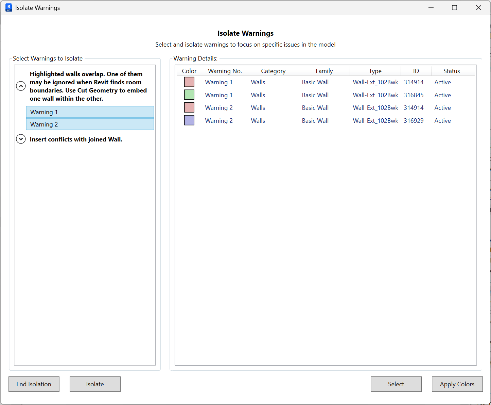Sort by the Warning No. column header
This screenshot has height=405, width=491.
click(x=225, y=71)
